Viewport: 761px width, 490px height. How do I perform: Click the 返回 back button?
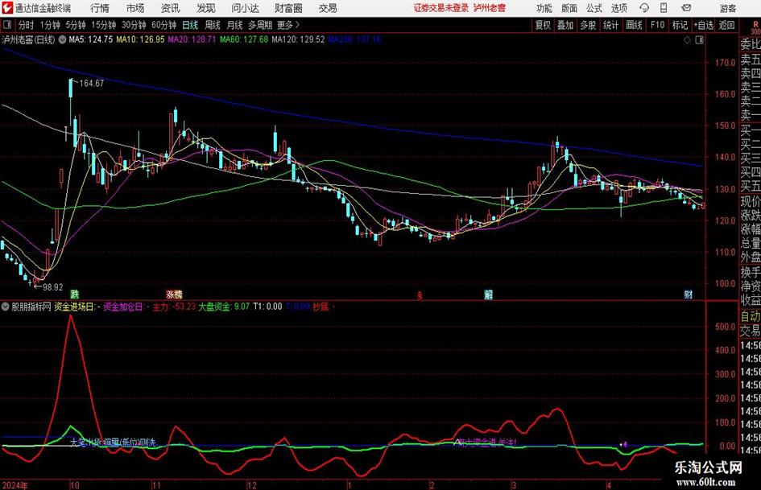tap(727, 25)
